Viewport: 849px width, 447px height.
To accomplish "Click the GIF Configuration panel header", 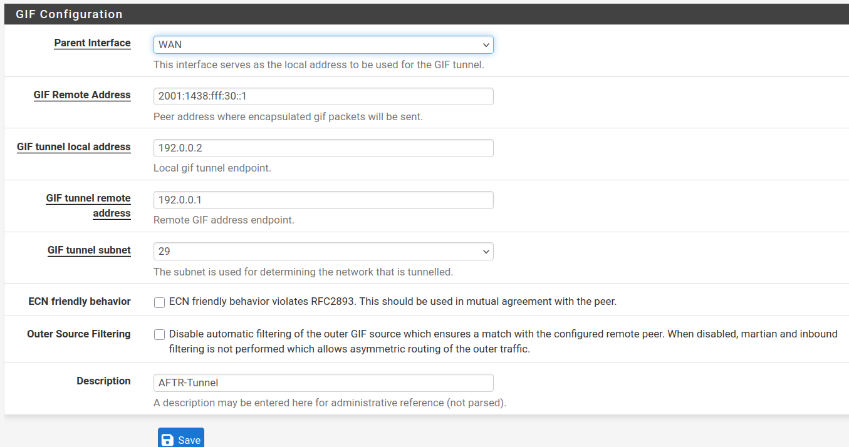I will tap(69, 14).
